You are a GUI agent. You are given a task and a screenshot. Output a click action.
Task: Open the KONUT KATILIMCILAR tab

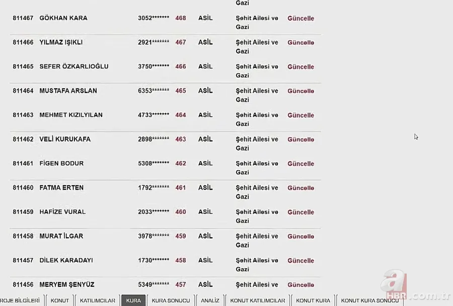[x=257, y=300]
